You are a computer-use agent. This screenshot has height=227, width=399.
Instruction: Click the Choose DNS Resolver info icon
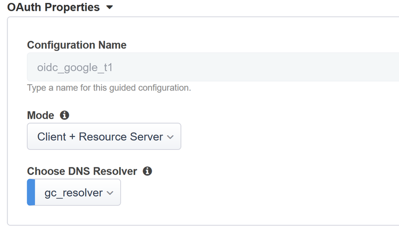coord(147,171)
